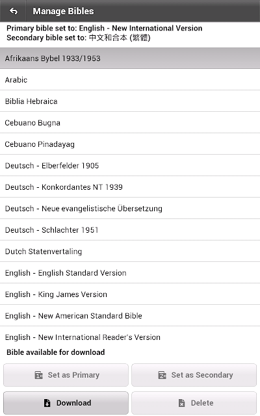Select Afrikaans Bybel 1933/1953
Viewport: 260px width, 416px height.
pyautogui.click(x=130, y=58)
